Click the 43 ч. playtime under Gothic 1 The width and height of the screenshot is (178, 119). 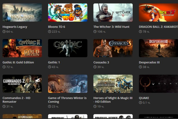(x=55, y=67)
